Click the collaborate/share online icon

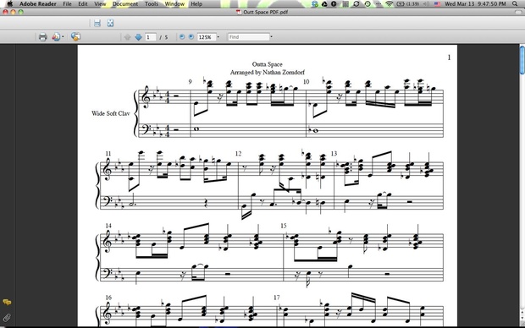coord(75,37)
